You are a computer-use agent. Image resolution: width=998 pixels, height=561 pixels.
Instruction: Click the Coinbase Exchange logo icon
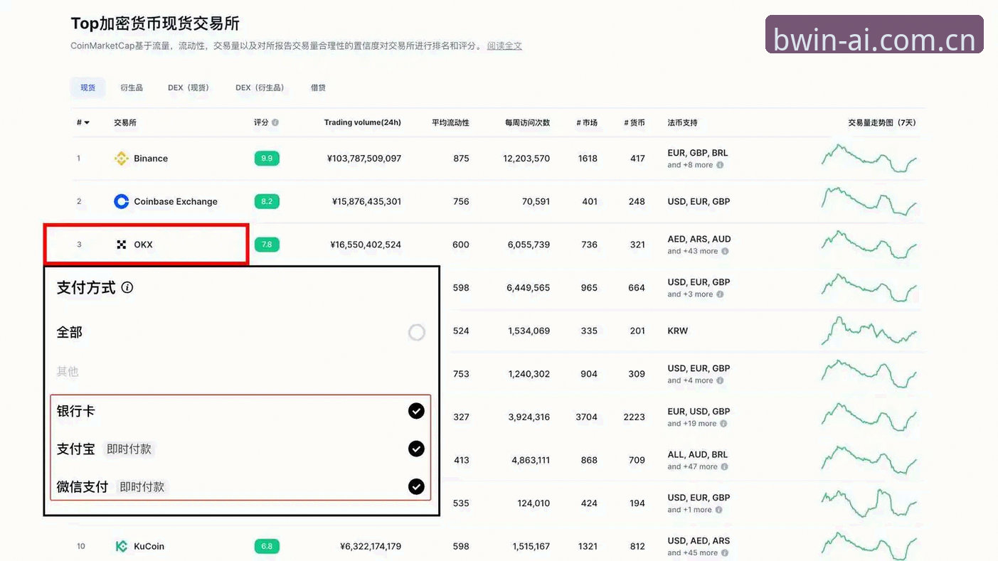122,202
